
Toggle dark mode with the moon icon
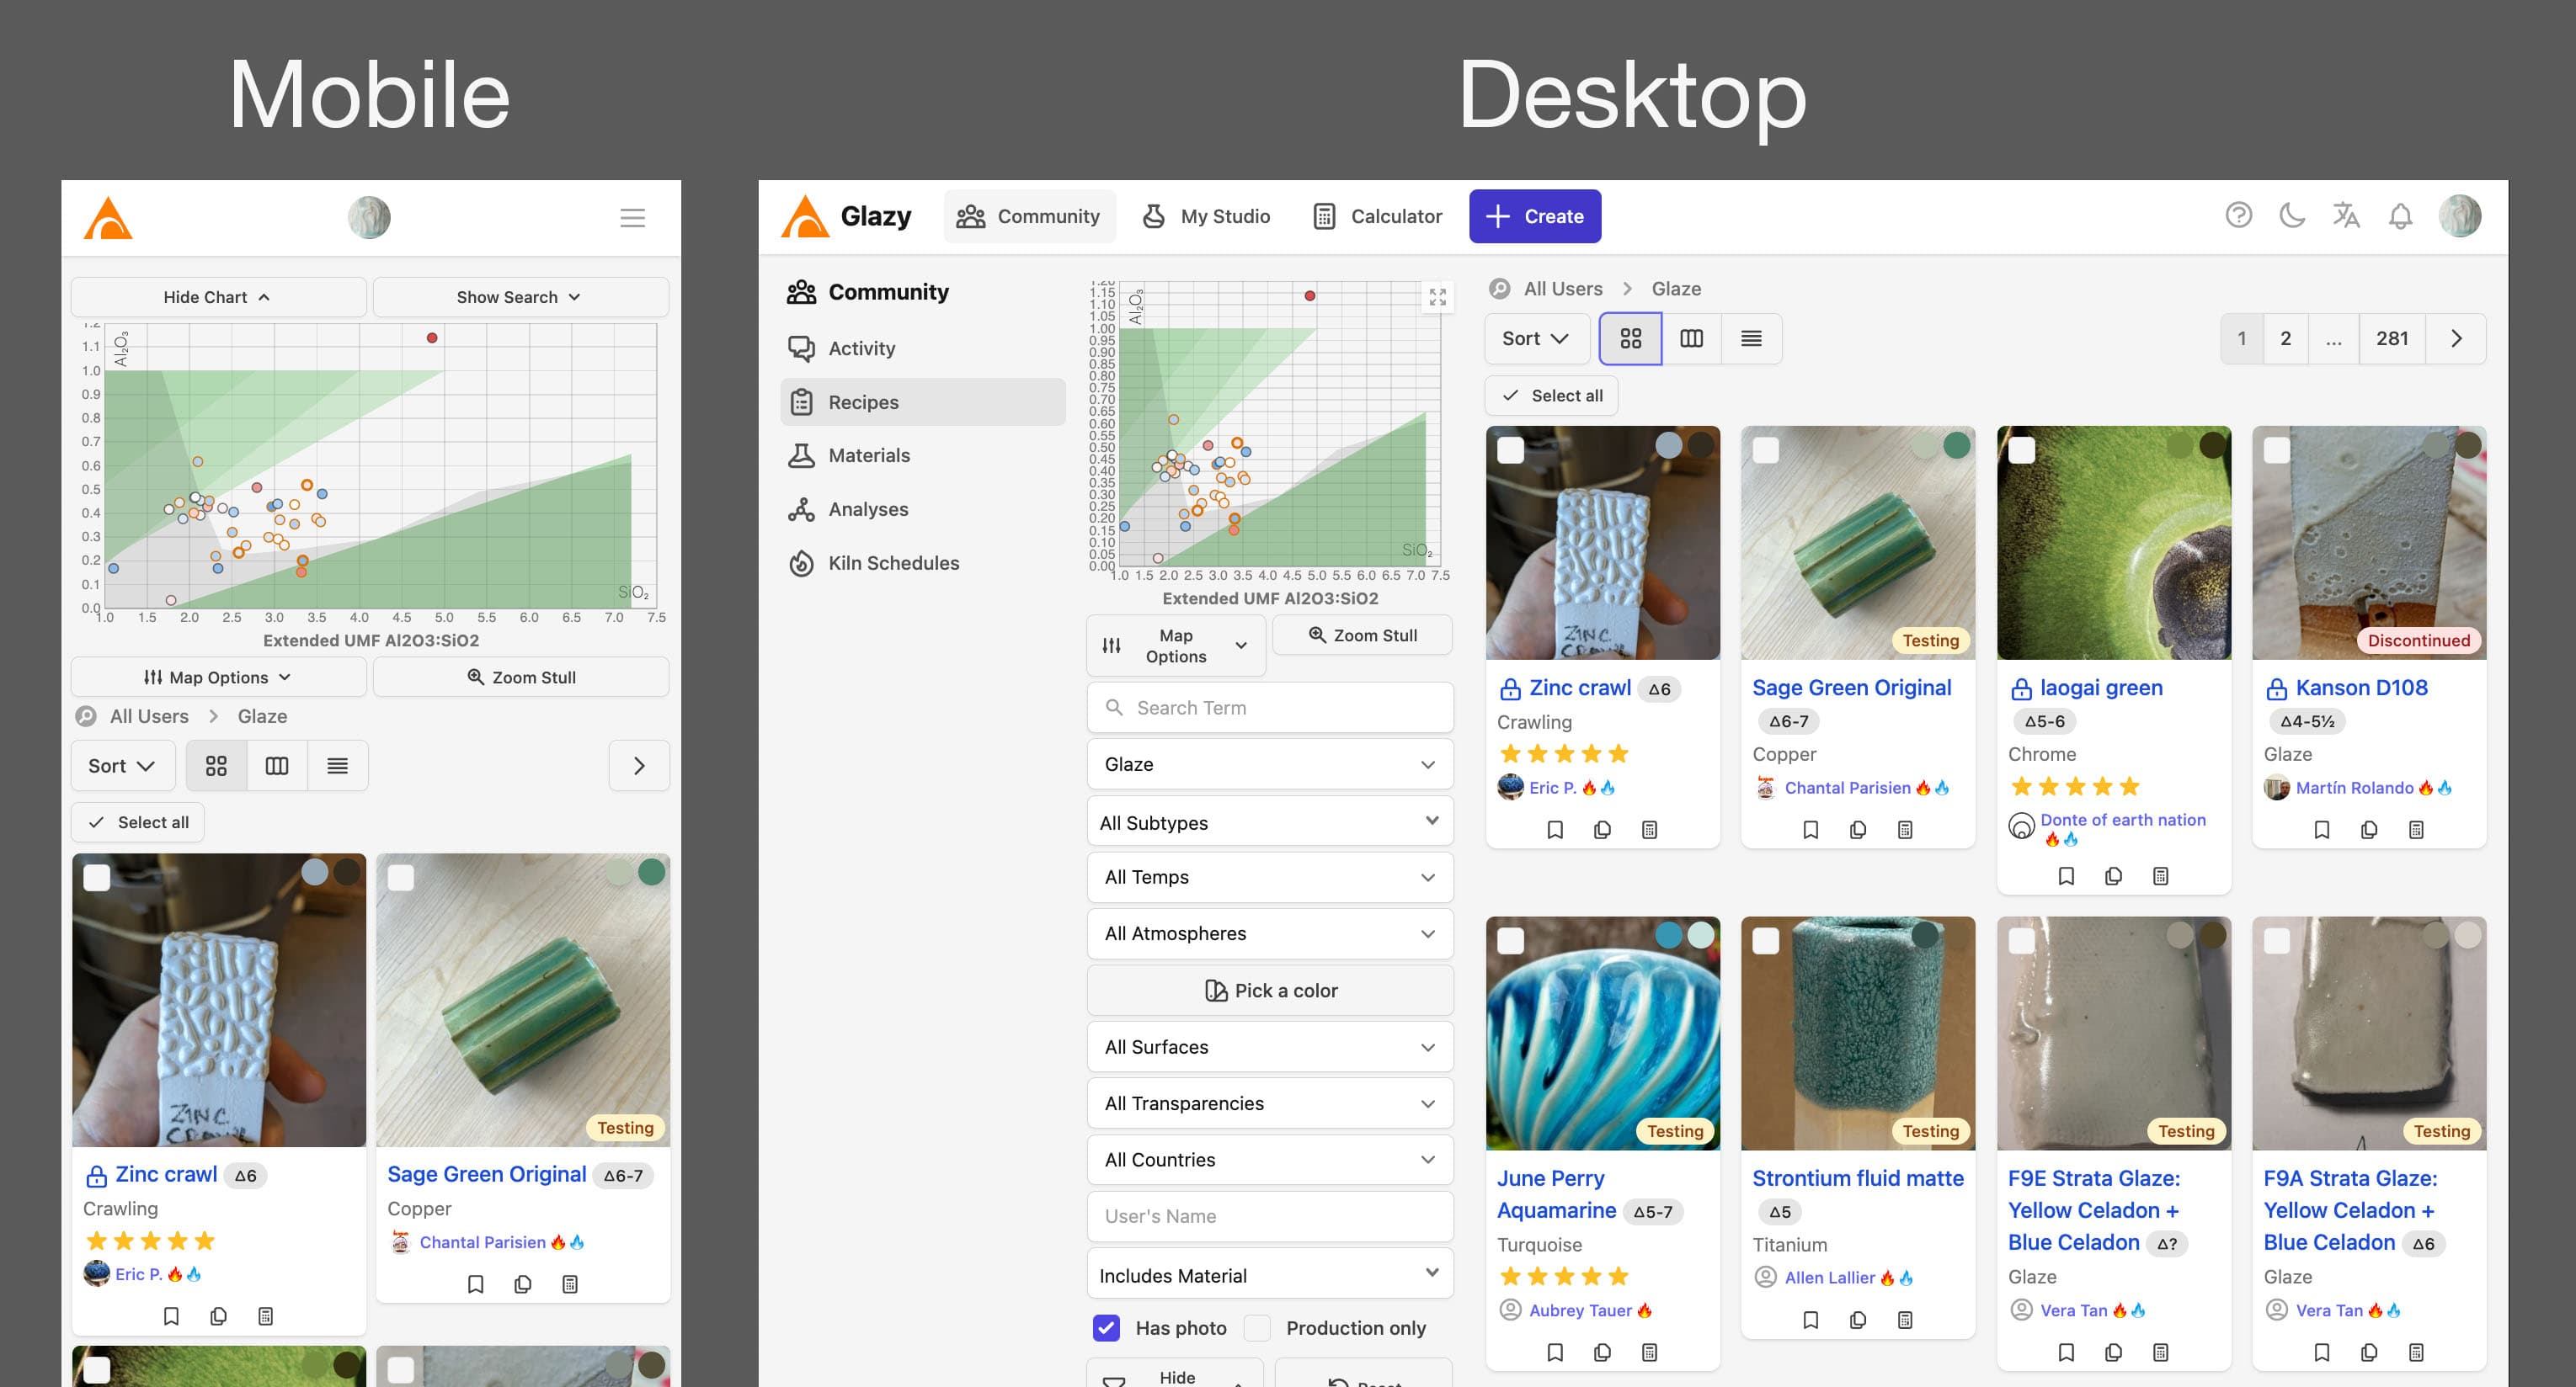point(2293,215)
